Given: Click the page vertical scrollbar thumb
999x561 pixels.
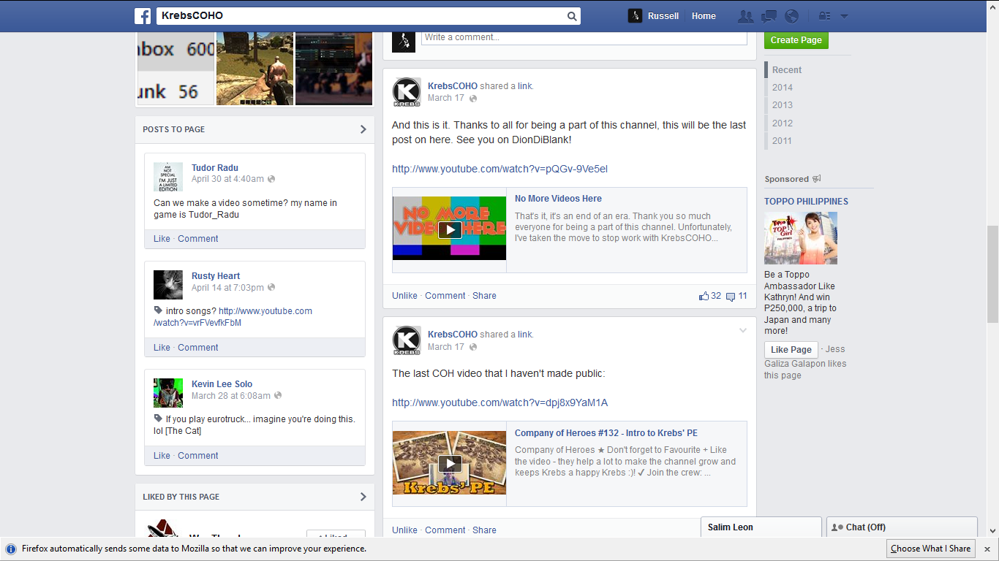Looking at the screenshot, I should pos(992,274).
